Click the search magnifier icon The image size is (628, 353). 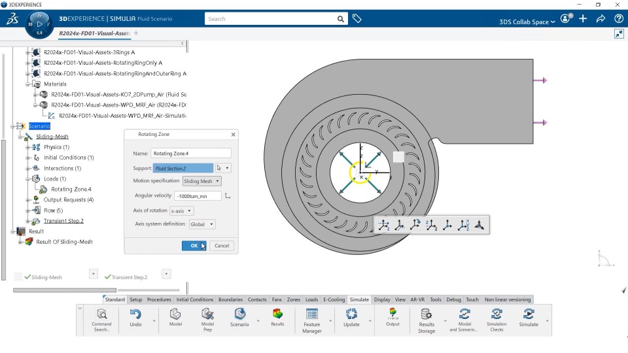point(340,19)
